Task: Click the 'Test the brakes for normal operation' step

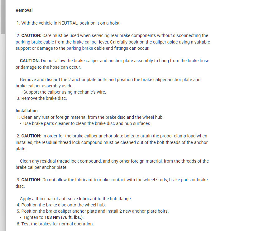Action: [57, 224]
